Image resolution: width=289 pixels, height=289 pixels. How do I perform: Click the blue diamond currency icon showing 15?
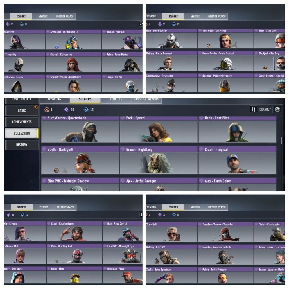(86, 110)
